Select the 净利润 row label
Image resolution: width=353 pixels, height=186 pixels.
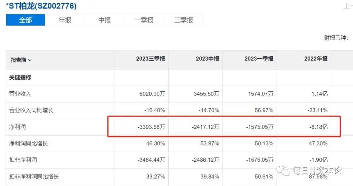pos(17,127)
